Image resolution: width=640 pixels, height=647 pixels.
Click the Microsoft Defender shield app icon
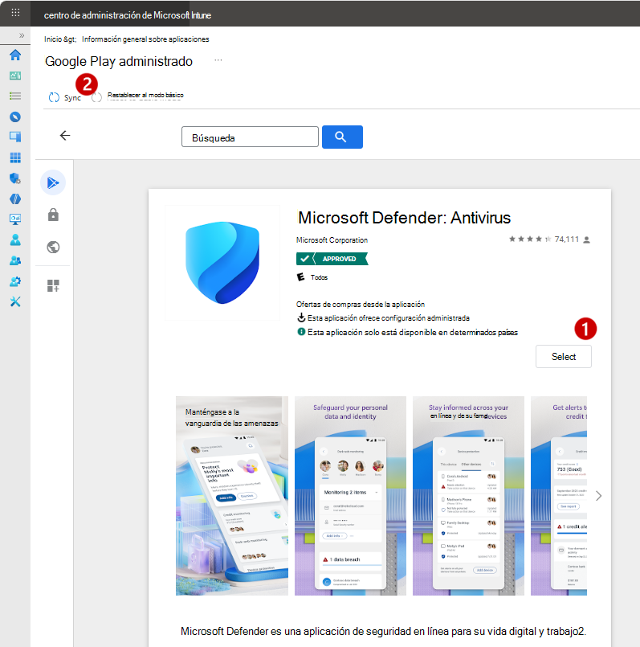tap(222, 263)
